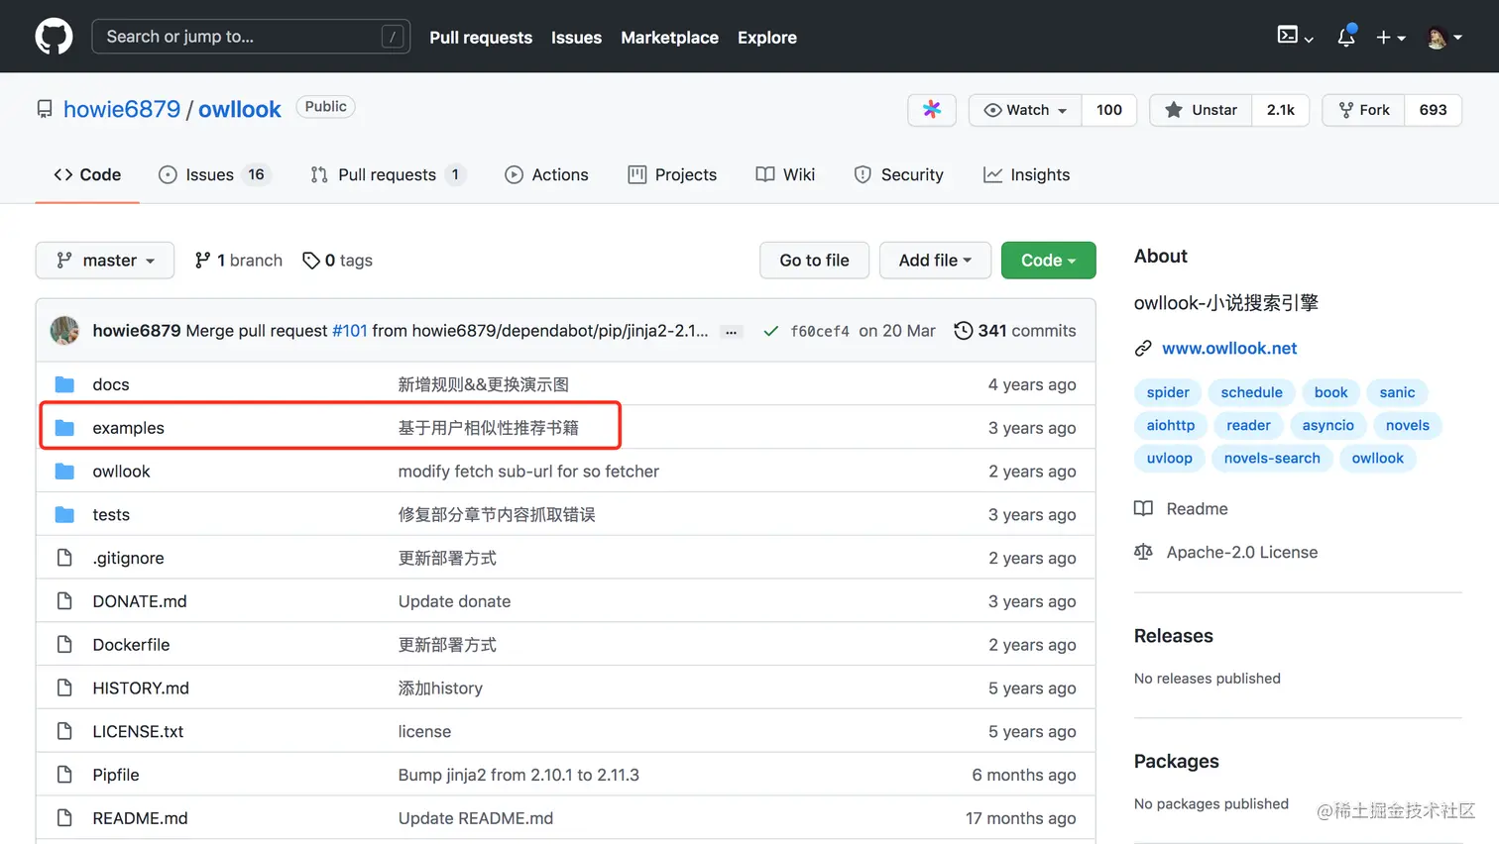The height and width of the screenshot is (844, 1499).
Task: Select the novels-search topic tag
Action: tap(1272, 458)
